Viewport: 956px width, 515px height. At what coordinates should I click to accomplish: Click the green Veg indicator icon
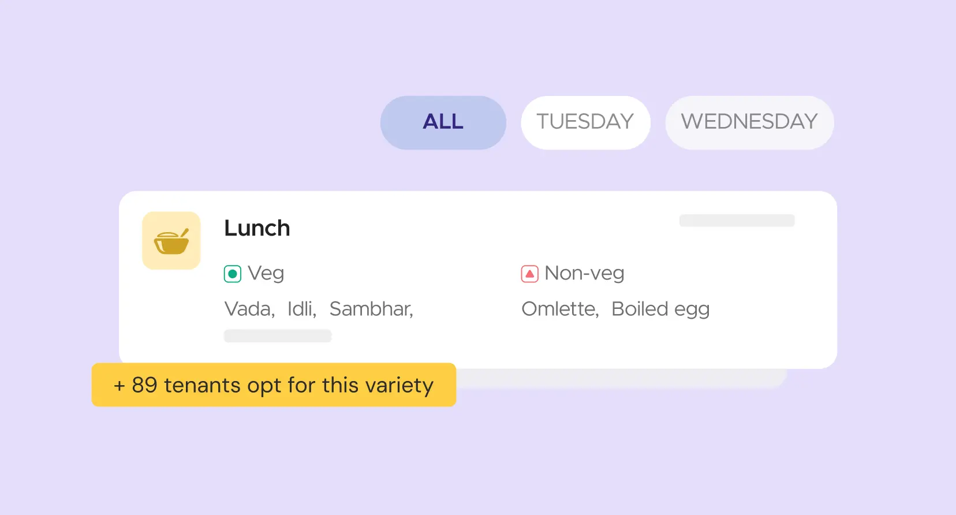click(x=233, y=274)
